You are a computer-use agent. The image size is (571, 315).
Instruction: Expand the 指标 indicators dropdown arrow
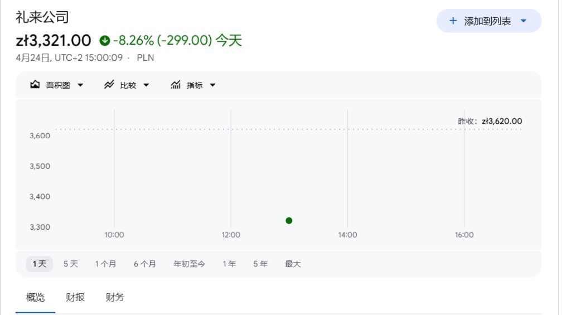(x=212, y=85)
